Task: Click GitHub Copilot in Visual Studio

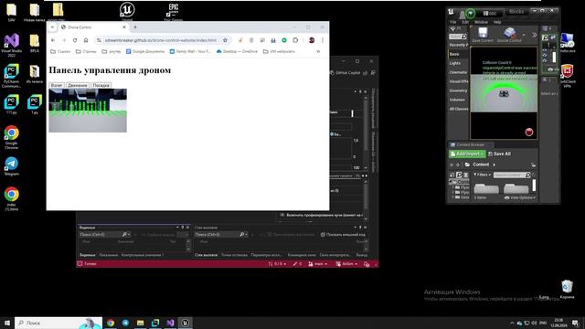Action: tap(346, 73)
